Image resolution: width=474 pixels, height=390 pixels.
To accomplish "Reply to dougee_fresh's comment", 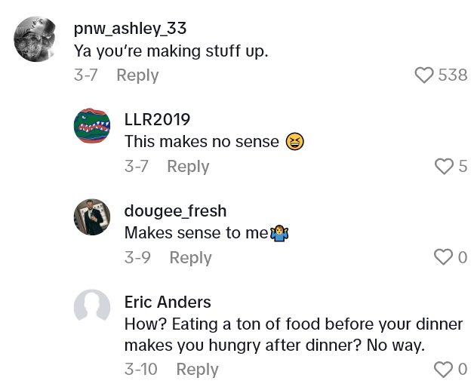I will 190,257.
